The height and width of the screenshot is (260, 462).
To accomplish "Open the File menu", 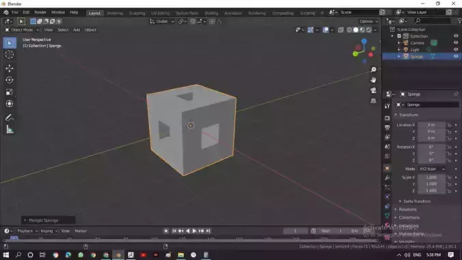I will 15,12.
